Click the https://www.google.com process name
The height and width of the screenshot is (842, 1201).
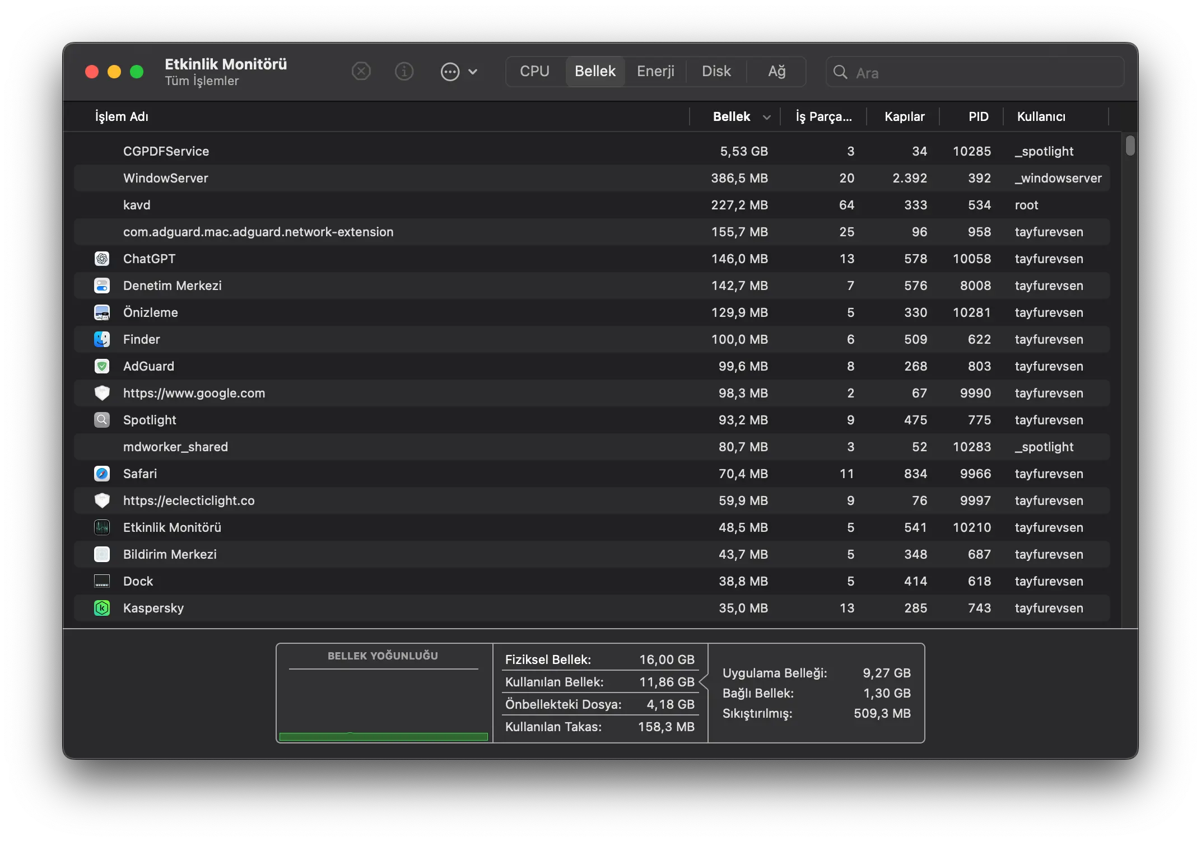click(x=194, y=393)
